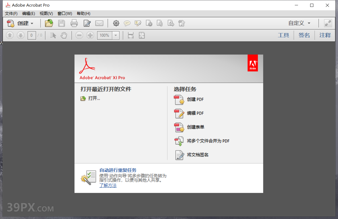
Task: Open the comment bubble tool
Action: point(127,23)
